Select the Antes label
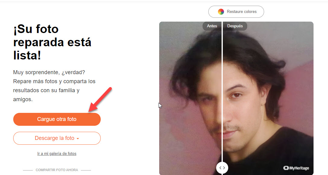Viewport: 328px width, 175px height. [x=212, y=26]
